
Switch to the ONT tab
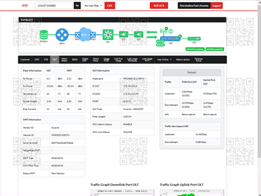37,59
